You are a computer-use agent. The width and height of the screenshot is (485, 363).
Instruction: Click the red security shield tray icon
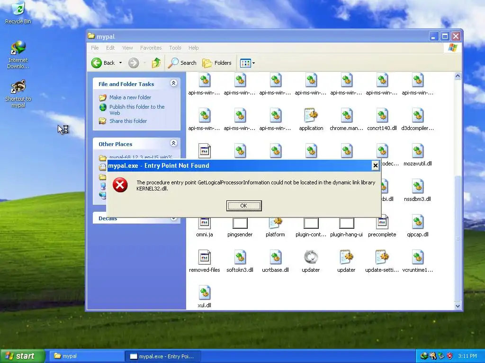(x=450, y=356)
